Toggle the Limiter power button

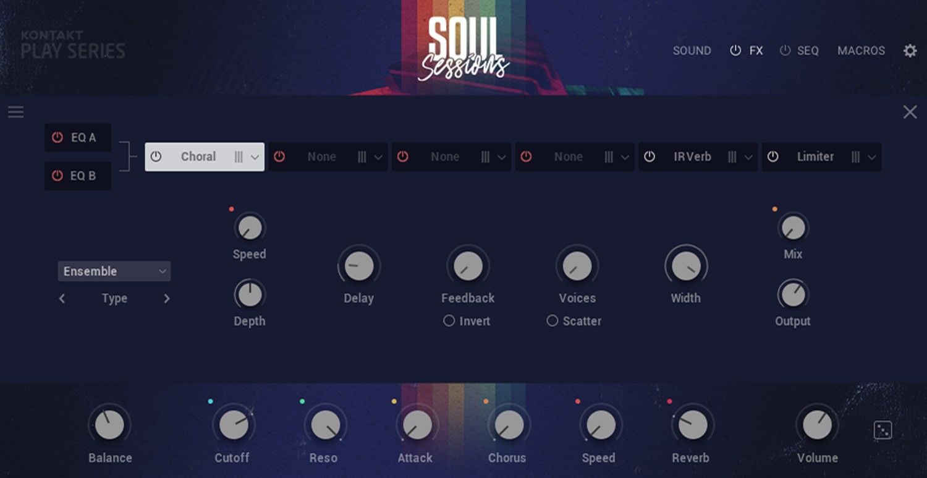[x=772, y=156]
